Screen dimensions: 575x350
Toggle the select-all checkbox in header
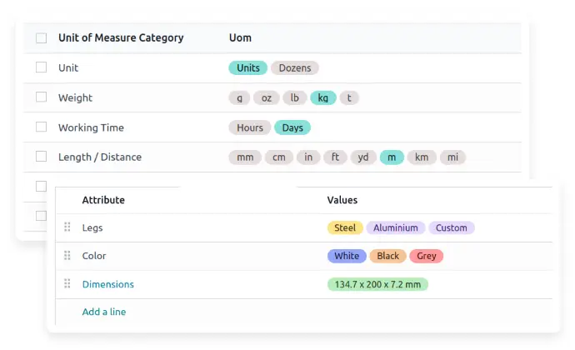point(41,37)
